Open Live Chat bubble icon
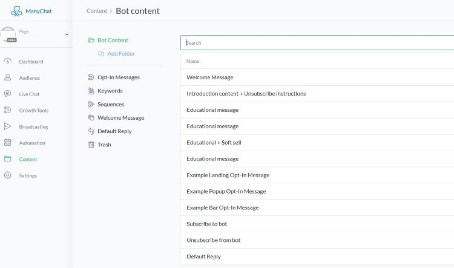Image resolution: width=454 pixels, height=268 pixels. pyautogui.click(x=7, y=94)
